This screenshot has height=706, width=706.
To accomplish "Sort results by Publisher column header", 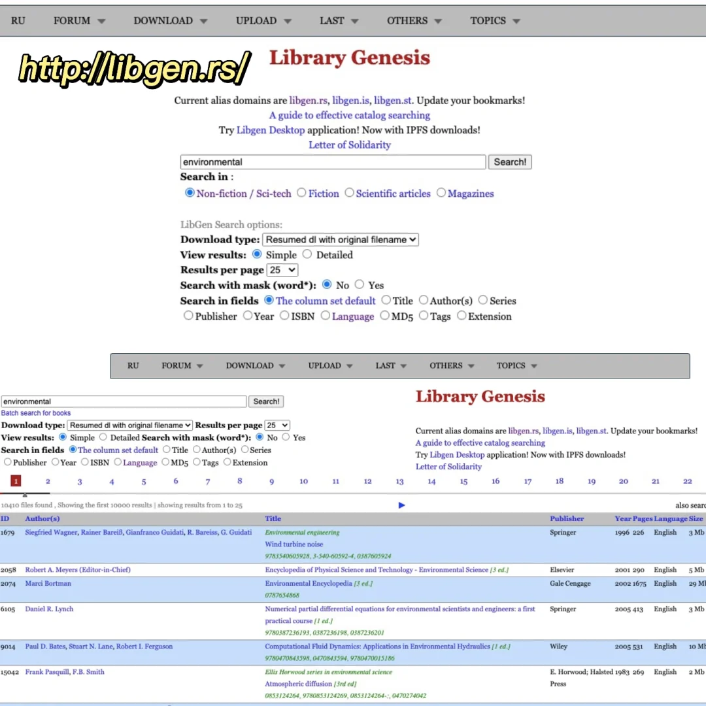I will pyautogui.click(x=567, y=518).
